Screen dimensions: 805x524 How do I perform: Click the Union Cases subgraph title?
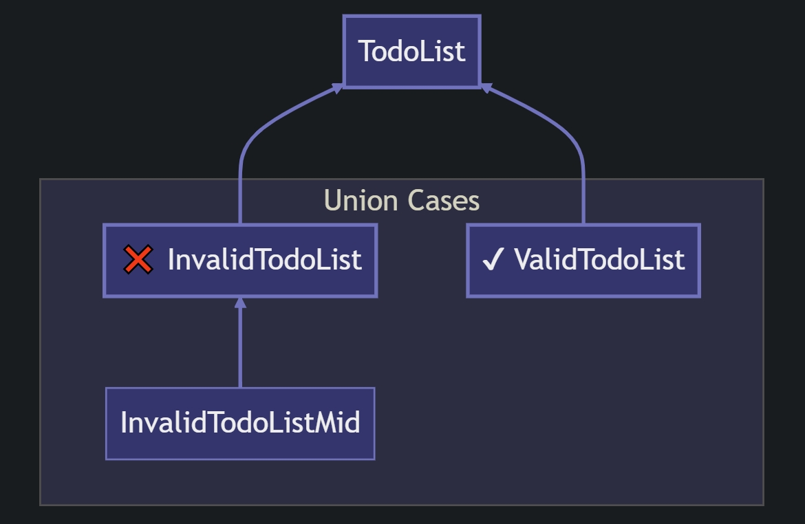click(401, 201)
